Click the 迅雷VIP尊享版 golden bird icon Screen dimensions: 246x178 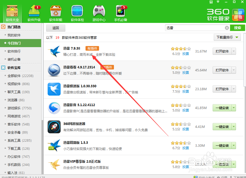54,165
